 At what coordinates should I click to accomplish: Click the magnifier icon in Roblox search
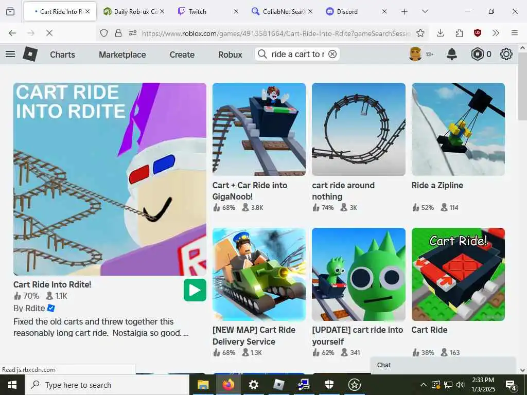click(262, 54)
